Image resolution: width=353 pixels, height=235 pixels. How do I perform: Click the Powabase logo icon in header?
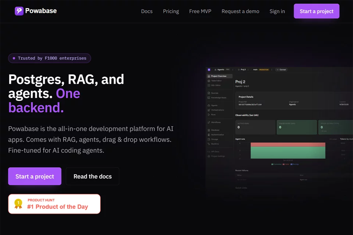pos(19,11)
